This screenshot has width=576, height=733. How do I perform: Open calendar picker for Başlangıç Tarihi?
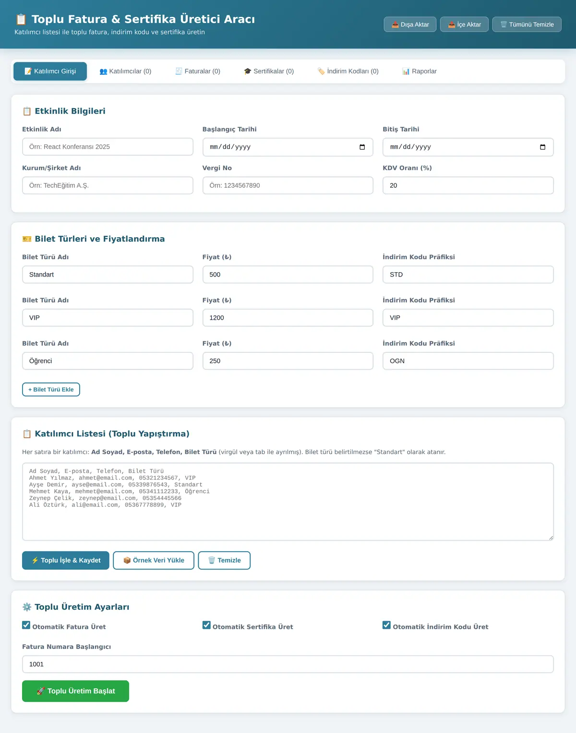pos(362,147)
